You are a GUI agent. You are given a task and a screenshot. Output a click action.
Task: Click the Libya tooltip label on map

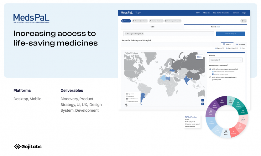(199, 57)
